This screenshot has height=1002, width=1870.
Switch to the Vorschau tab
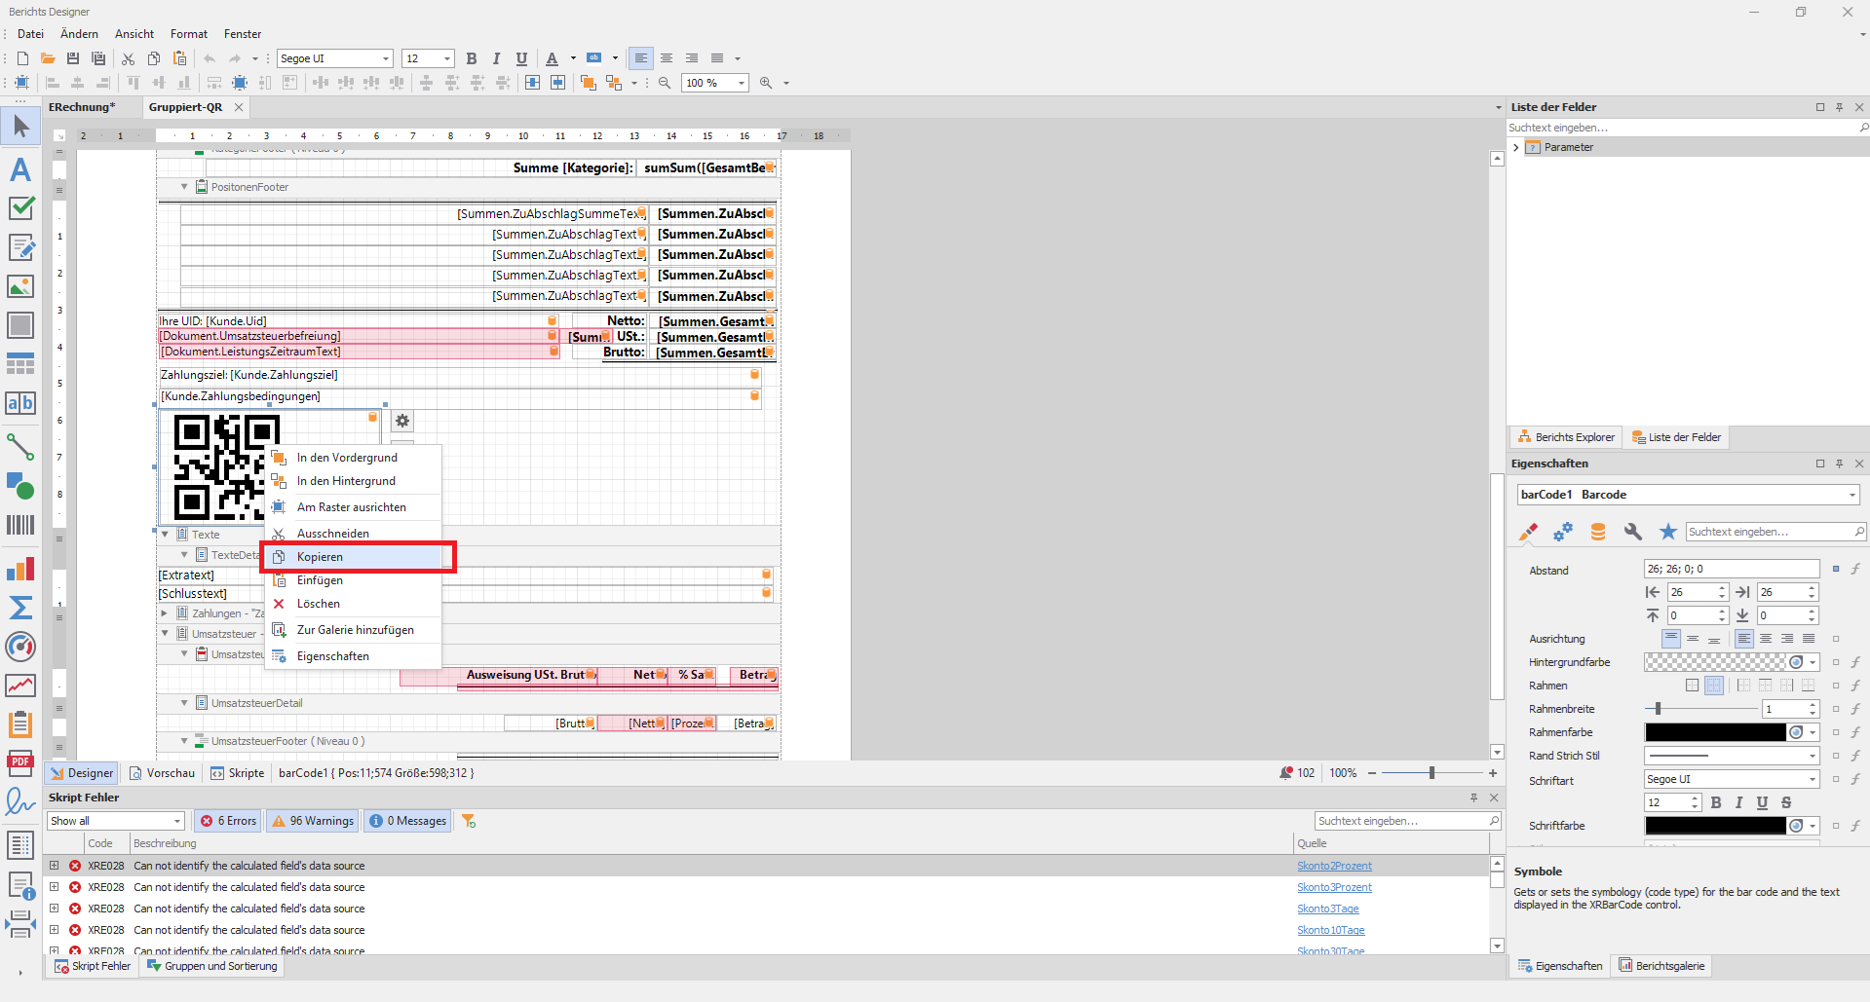(x=163, y=773)
